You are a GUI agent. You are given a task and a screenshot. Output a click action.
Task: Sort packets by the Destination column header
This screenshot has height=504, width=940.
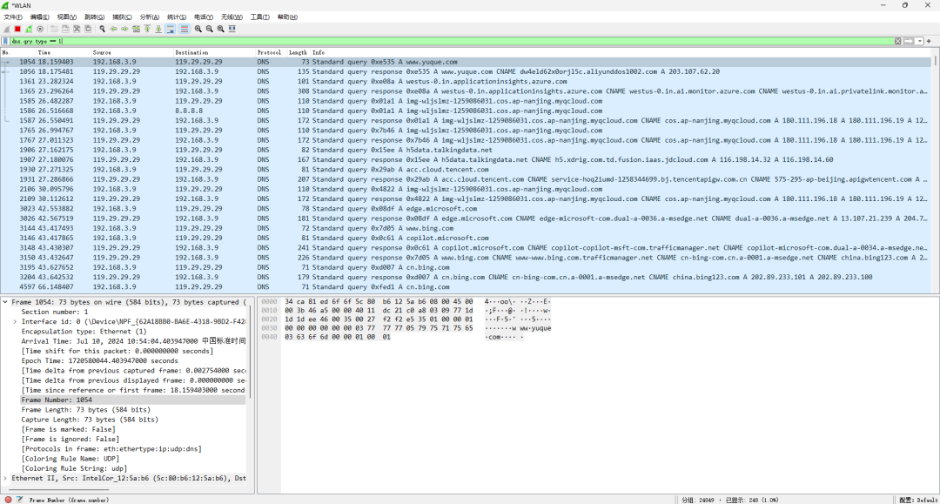214,53
